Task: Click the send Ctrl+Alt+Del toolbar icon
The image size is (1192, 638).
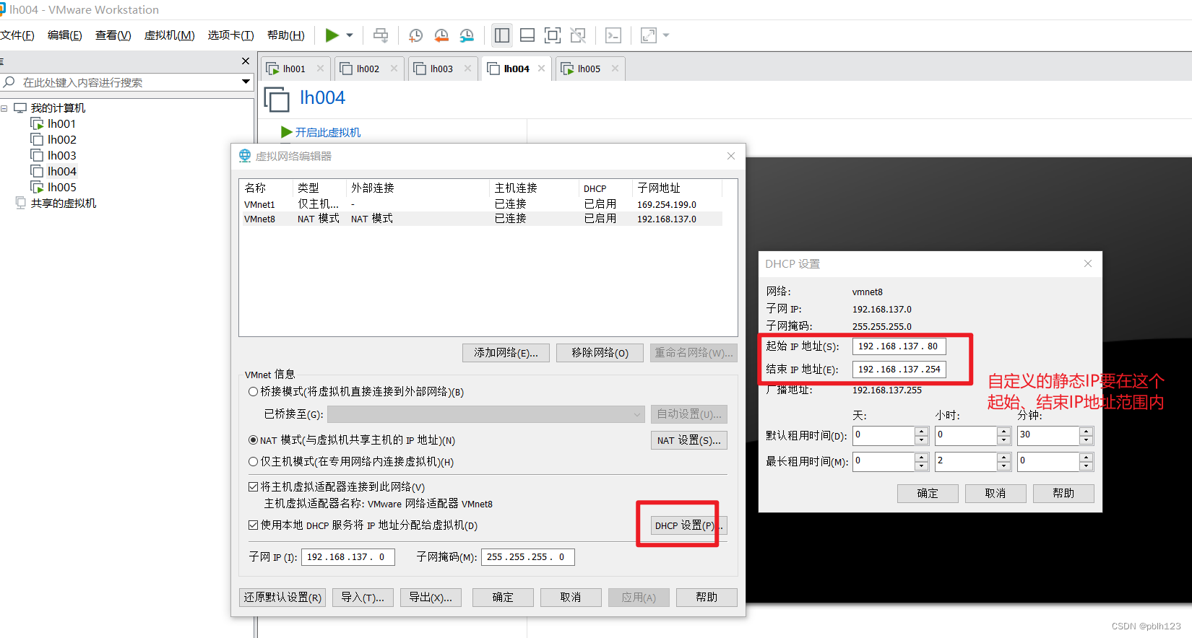Action: pyautogui.click(x=381, y=35)
